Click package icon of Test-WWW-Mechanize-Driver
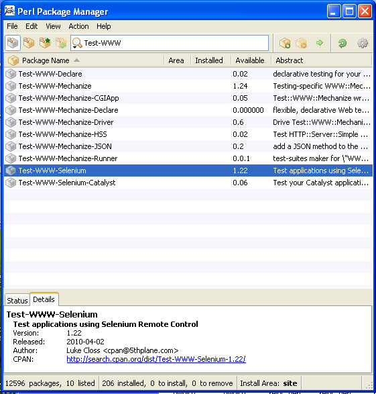The width and height of the screenshot is (376, 394). pos(11,122)
